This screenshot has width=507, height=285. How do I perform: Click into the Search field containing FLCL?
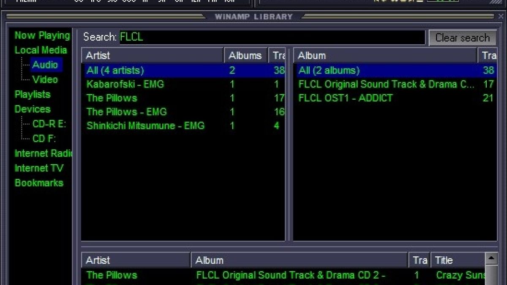click(x=272, y=37)
